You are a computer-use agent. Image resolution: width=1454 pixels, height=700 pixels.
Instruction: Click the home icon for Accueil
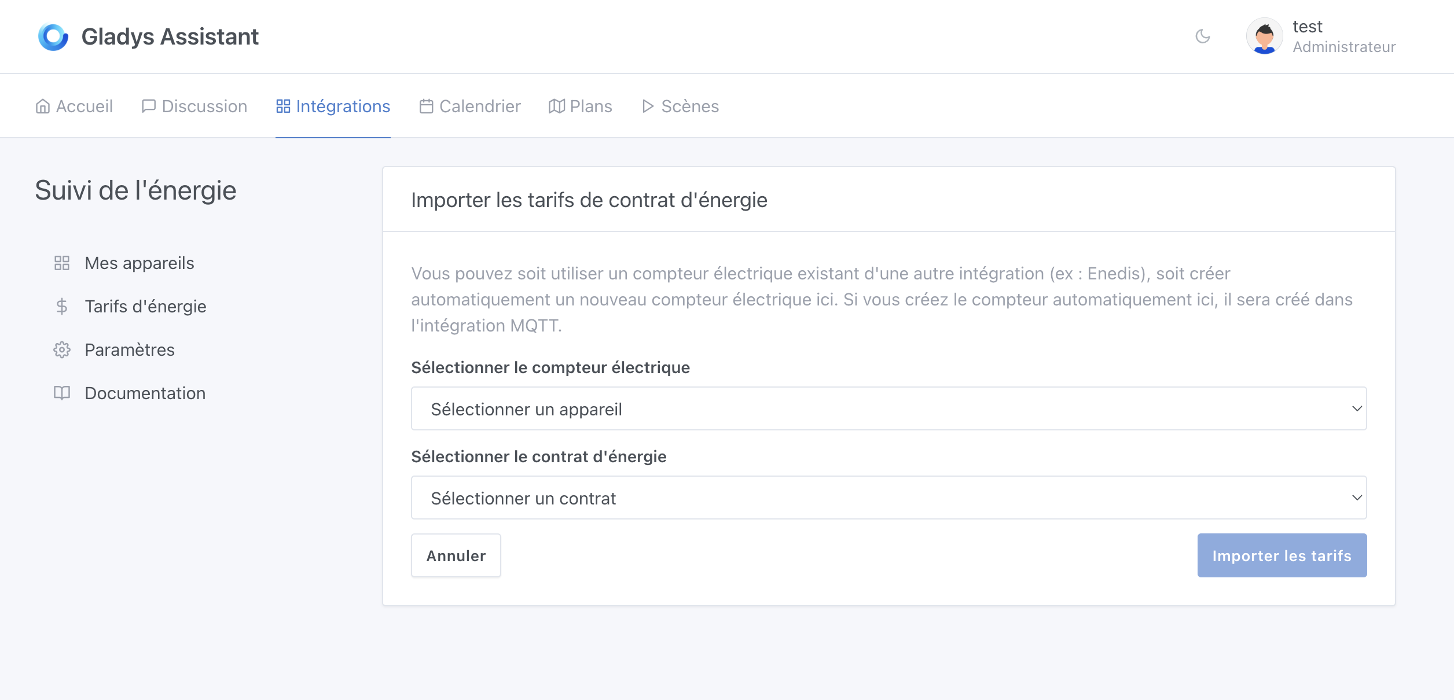coord(43,106)
